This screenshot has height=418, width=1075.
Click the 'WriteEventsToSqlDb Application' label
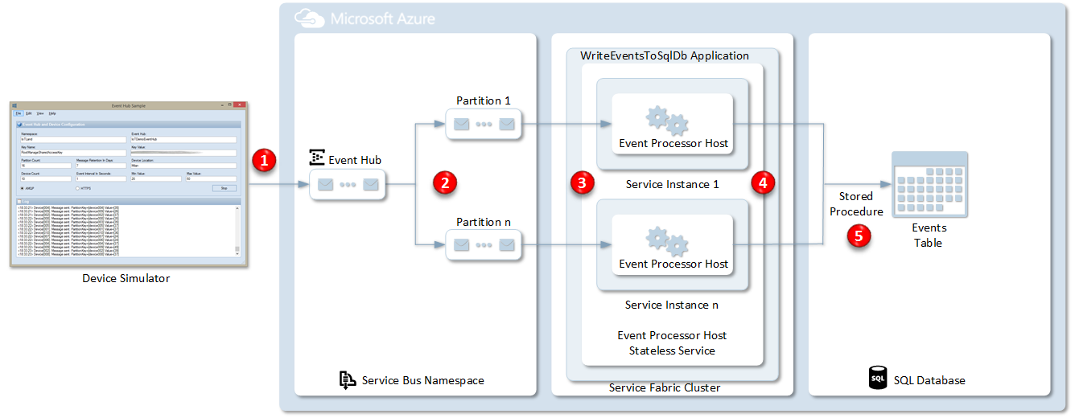pos(665,55)
